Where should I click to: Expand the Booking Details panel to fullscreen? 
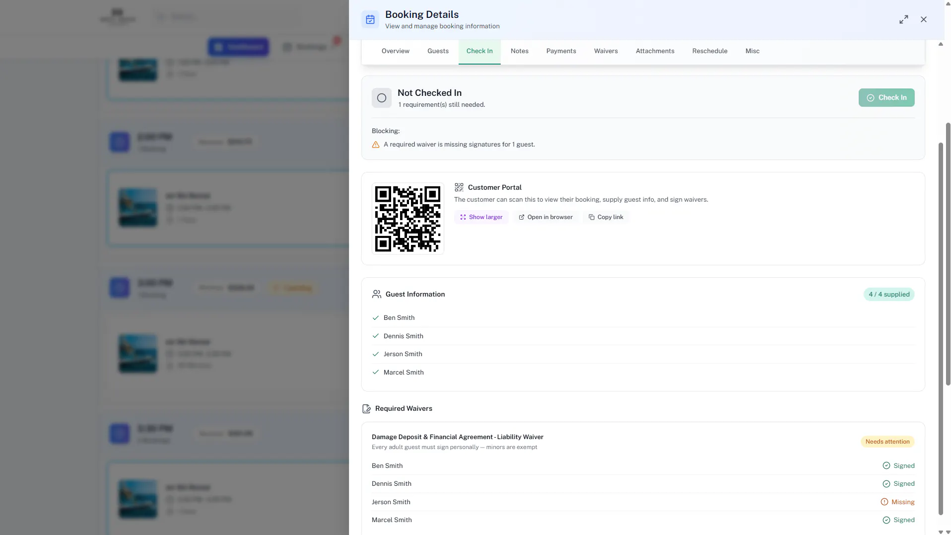(x=903, y=19)
